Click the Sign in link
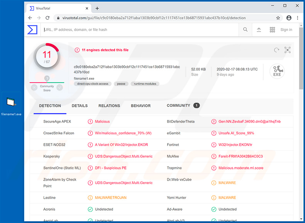Image resolution: width=305 pixels, height=223 pixels. click(x=286, y=30)
